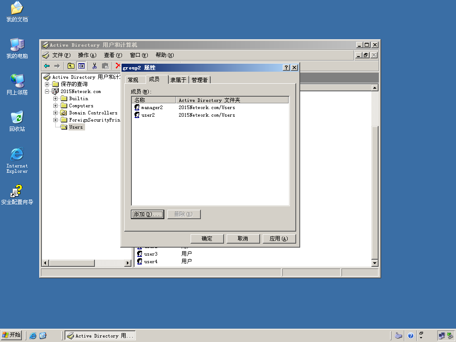Open the My Computer desktop icon
Viewport: 456px width, 342px height.
coord(17,48)
